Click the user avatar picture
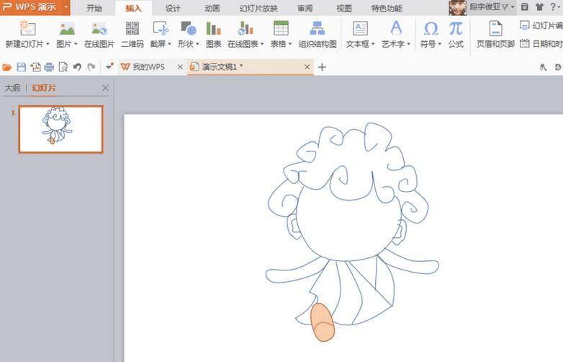This screenshot has width=563, height=362. pos(457,7)
